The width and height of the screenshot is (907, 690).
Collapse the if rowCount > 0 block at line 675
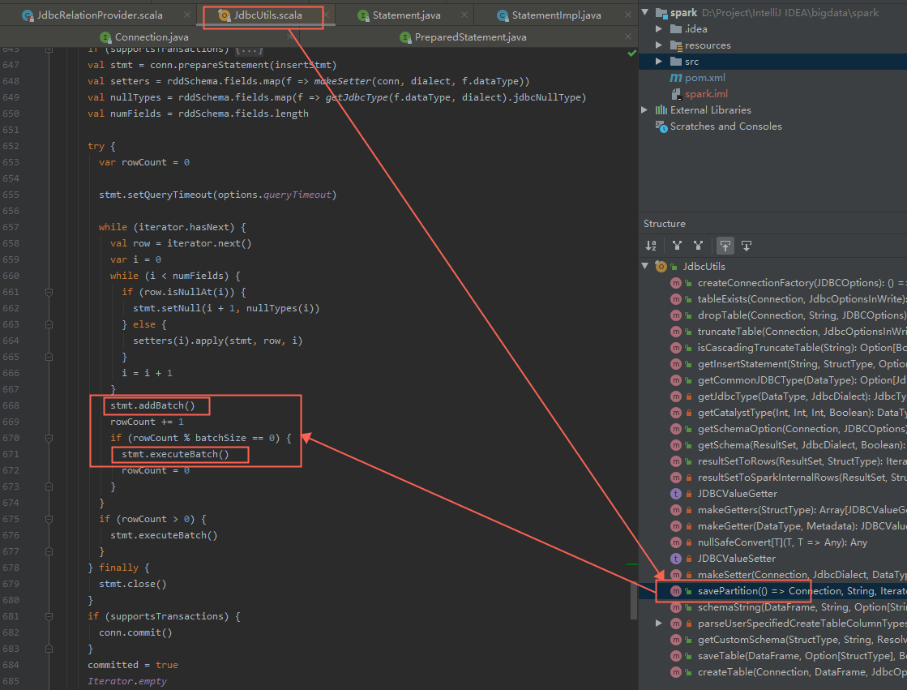49,519
